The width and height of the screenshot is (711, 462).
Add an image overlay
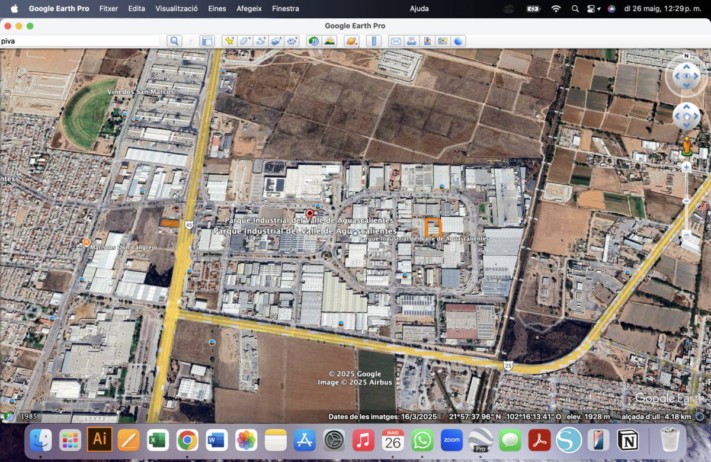point(277,41)
